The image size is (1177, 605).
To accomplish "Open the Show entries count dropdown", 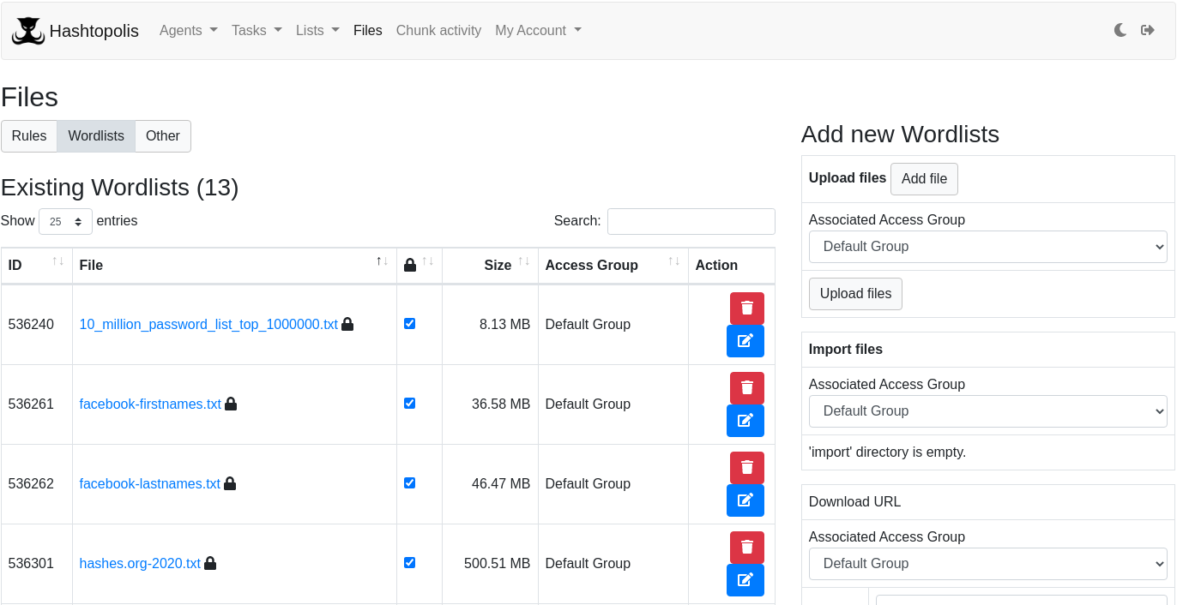I will coord(65,222).
